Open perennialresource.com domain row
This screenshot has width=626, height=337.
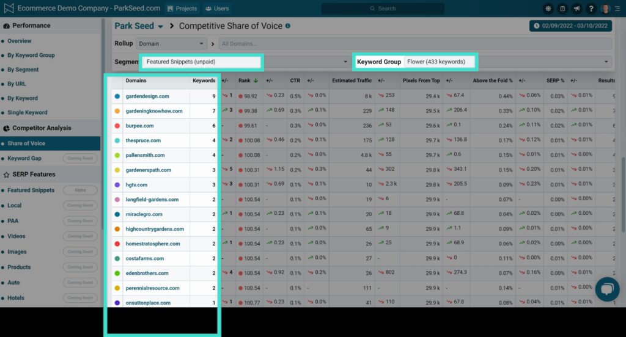[x=152, y=288]
